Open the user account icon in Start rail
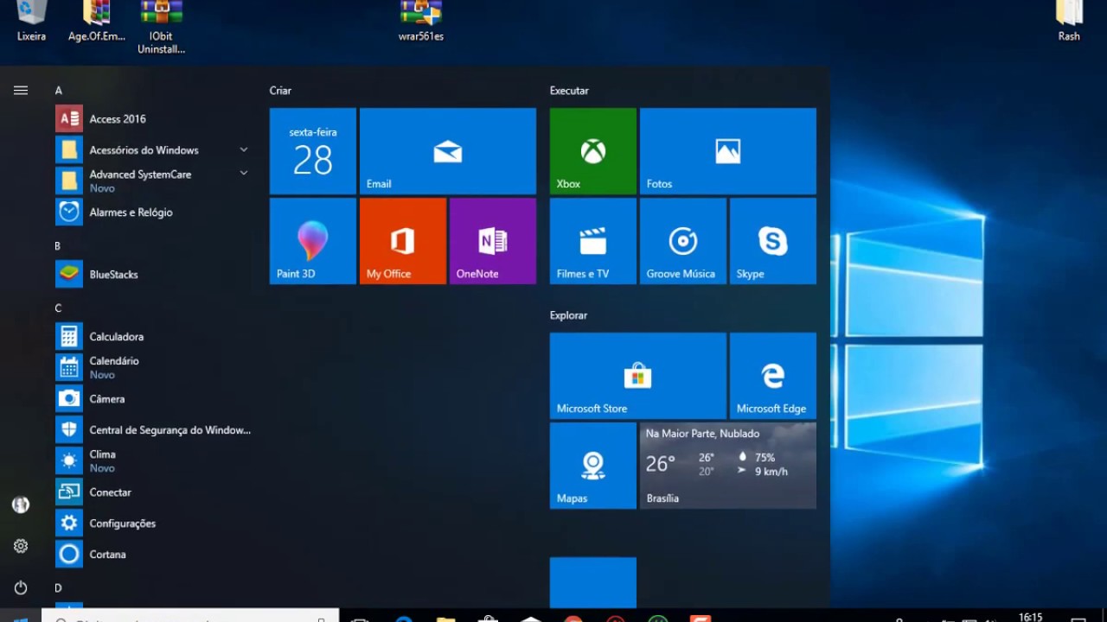The width and height of the screenshot is (1107, 622). coord(21,505)
